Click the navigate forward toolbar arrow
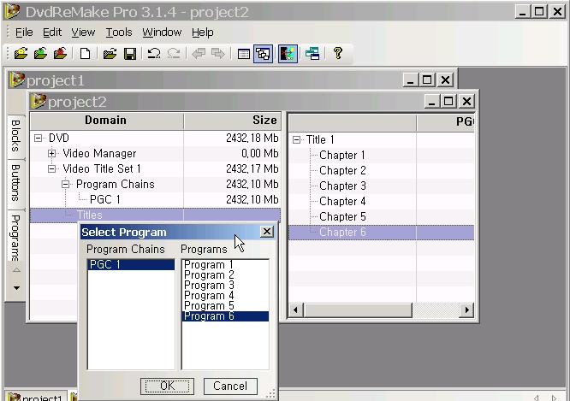The width and height of the screenshot is (570, 401). (x=218, y=53)
